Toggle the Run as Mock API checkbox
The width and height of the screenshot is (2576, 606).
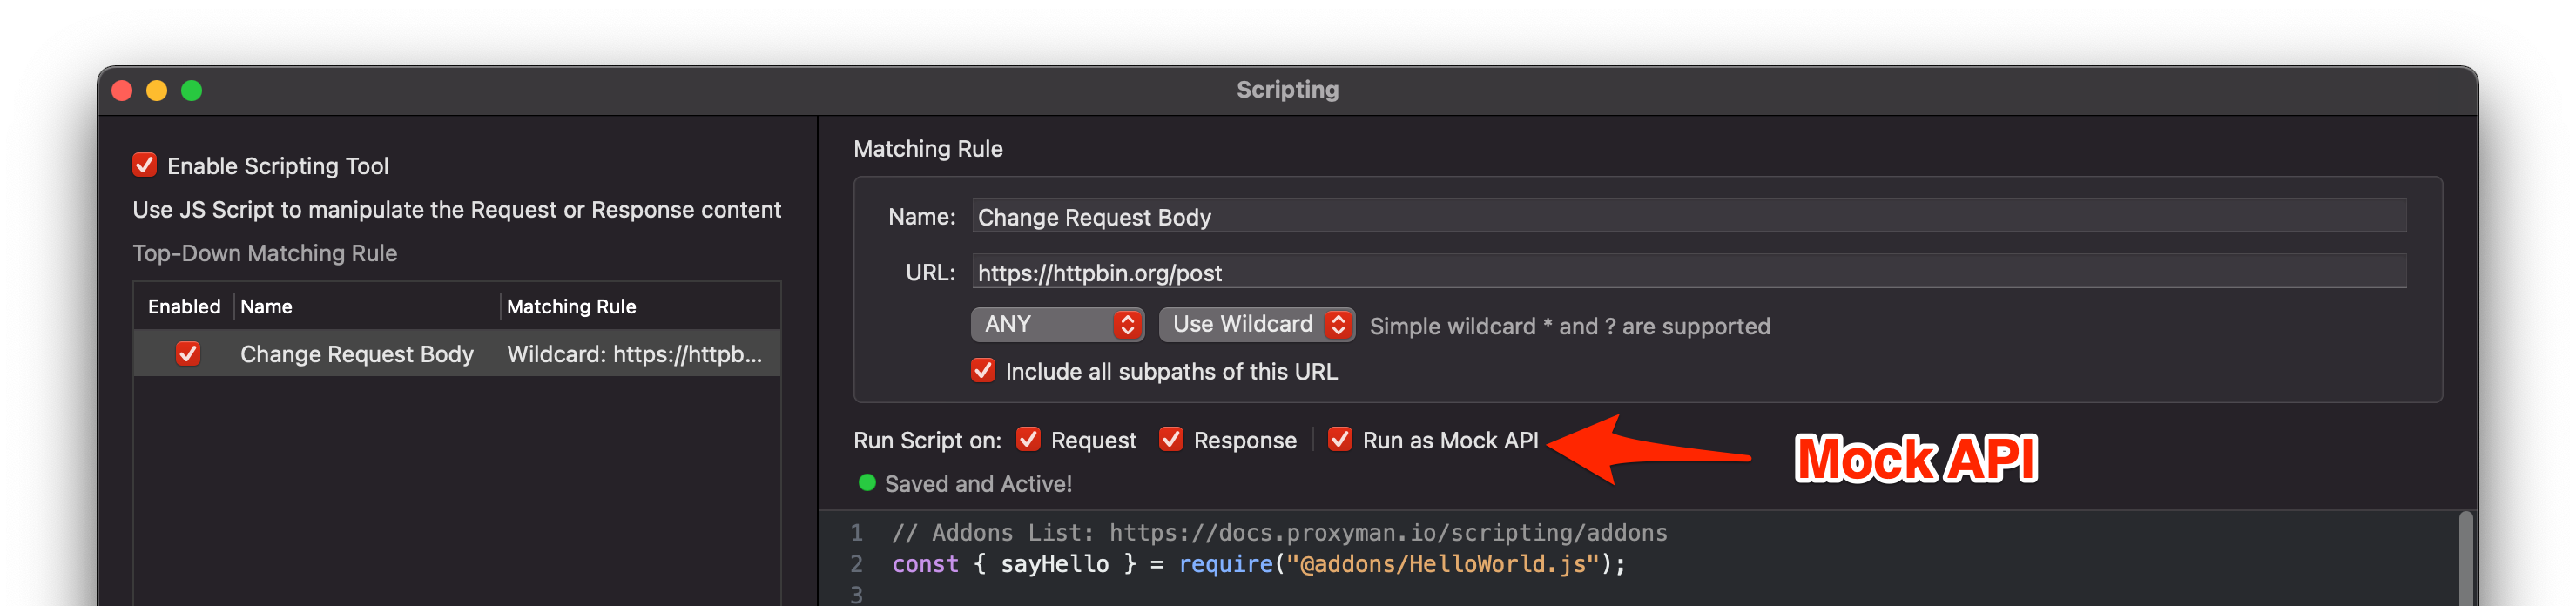[1340, 440]
